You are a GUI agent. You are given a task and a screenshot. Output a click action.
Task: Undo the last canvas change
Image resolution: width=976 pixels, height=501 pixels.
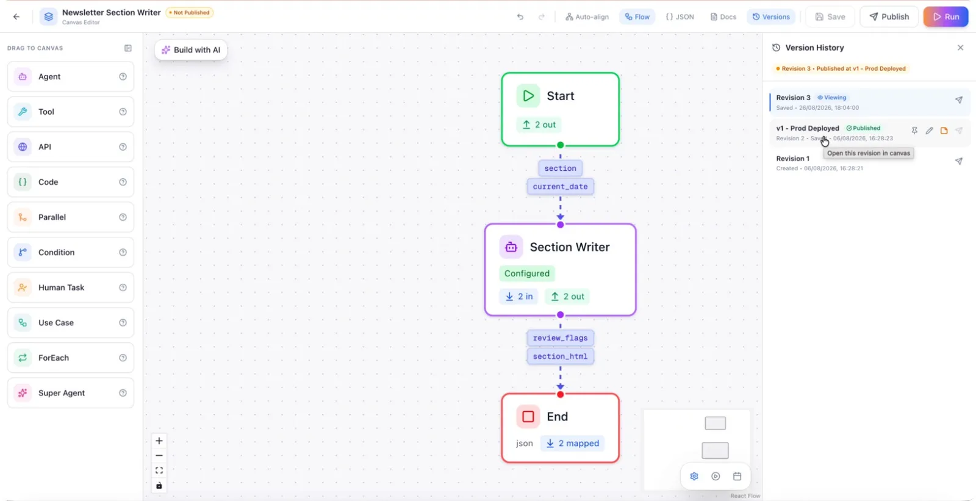(520, 16)
